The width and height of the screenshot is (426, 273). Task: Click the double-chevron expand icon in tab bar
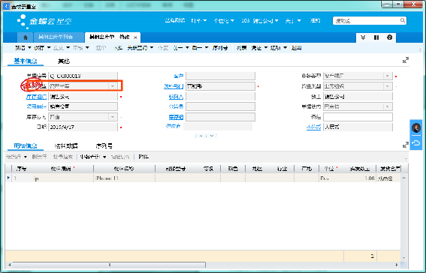point(363,37)
